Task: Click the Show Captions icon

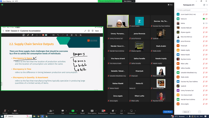Action: tap(92, 111)
